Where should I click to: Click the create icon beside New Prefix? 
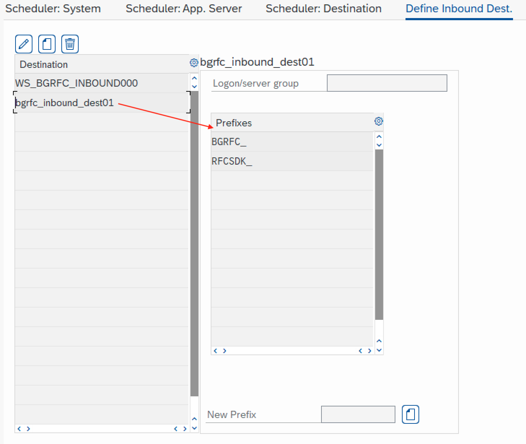(411, 414)
